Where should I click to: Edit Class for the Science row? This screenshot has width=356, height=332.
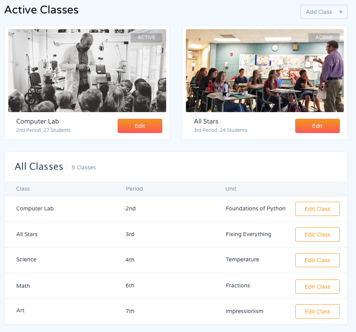point(317,260)
